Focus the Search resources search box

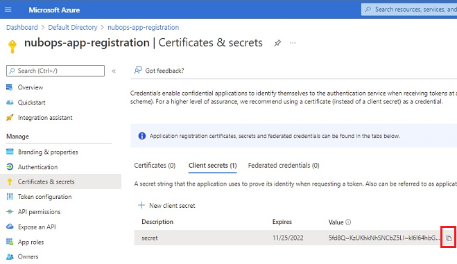(x=409, y=9)
